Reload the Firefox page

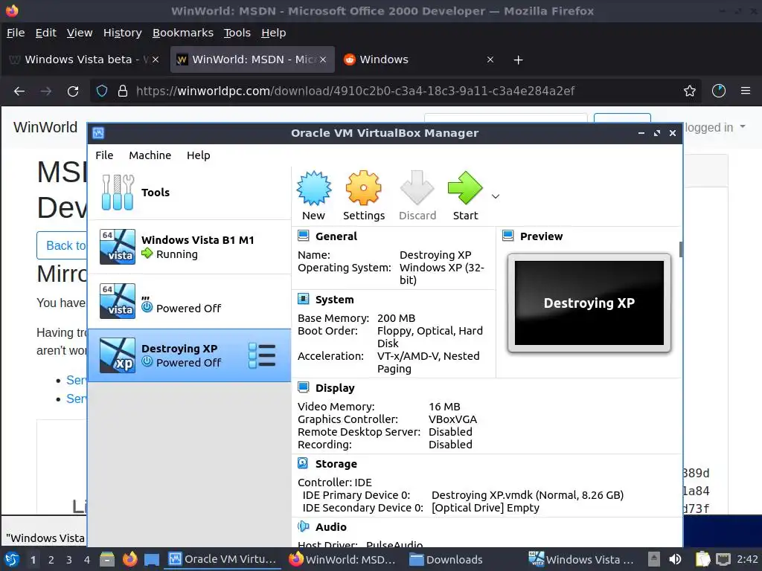pyautogui.click(x=73, y=91)
